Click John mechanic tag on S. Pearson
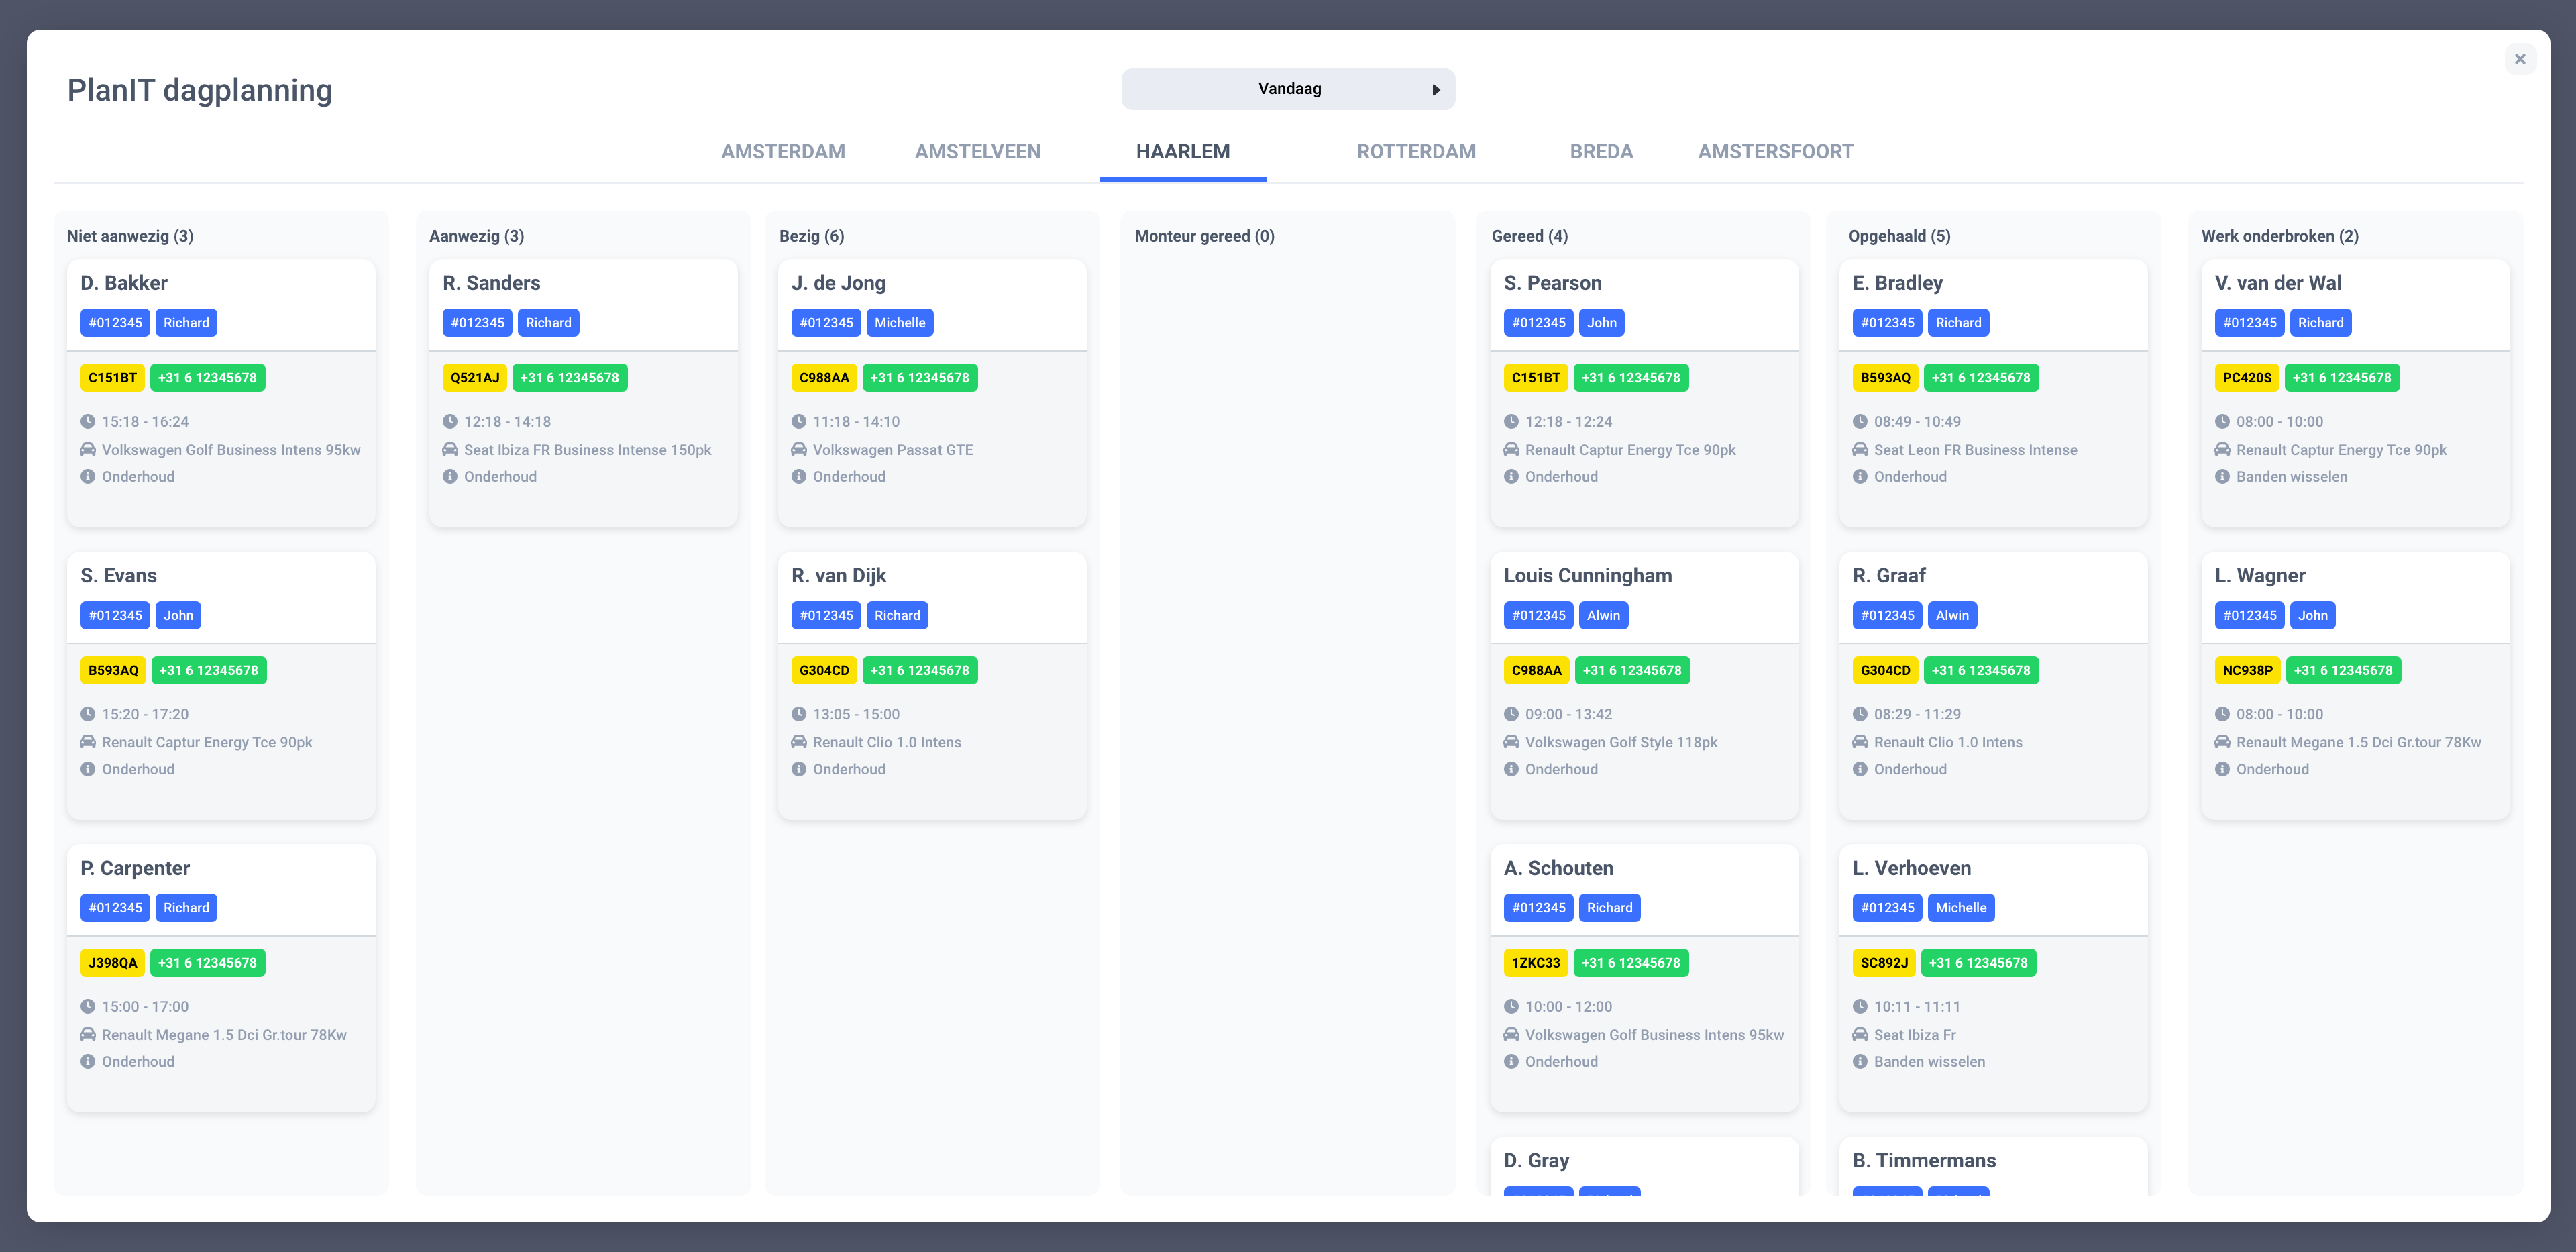Viewport: 2576px width, 1252px height. 1601,323
